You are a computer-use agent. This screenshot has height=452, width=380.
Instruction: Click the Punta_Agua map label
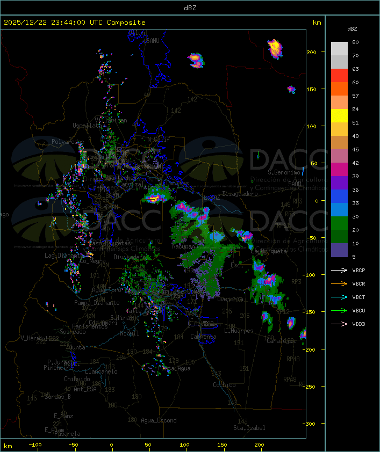point(174,368)
